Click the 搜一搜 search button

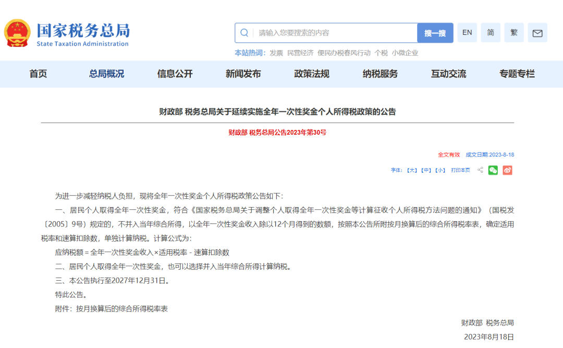click(x=435, y=33)
